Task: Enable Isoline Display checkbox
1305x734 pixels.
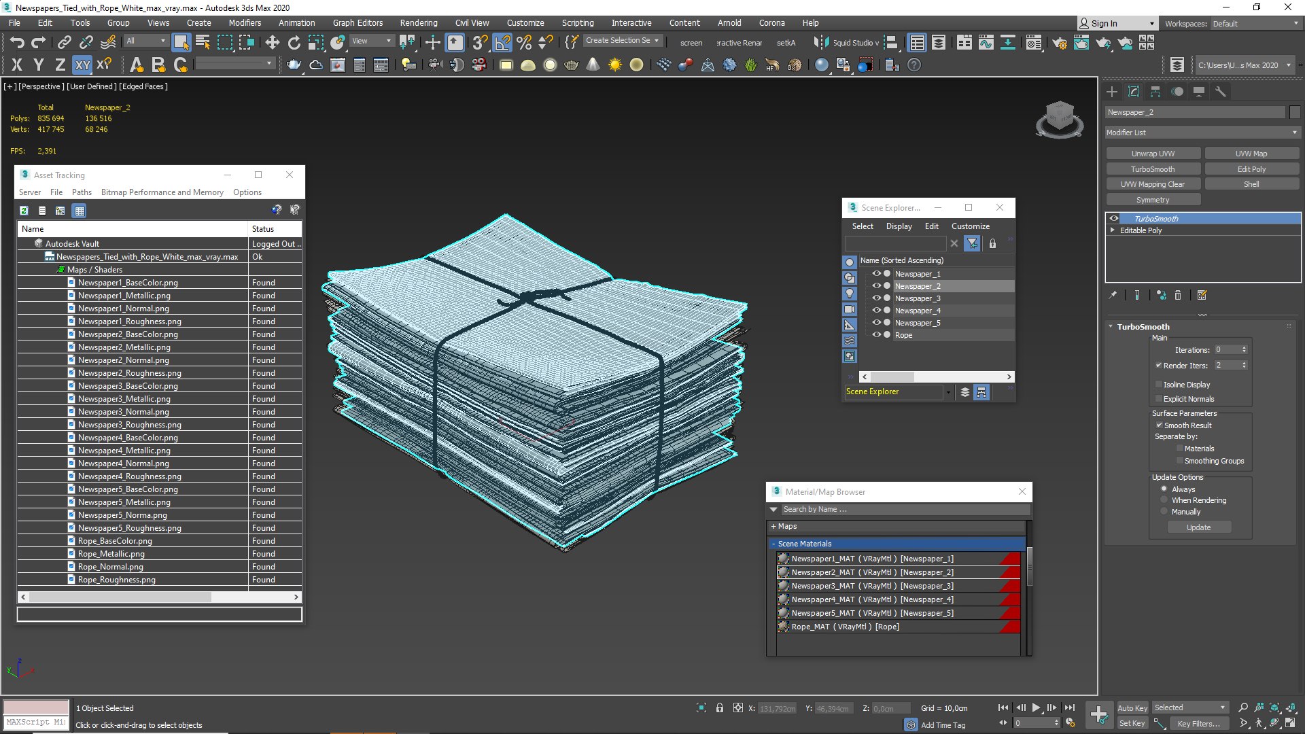Action: point(1159,385)
